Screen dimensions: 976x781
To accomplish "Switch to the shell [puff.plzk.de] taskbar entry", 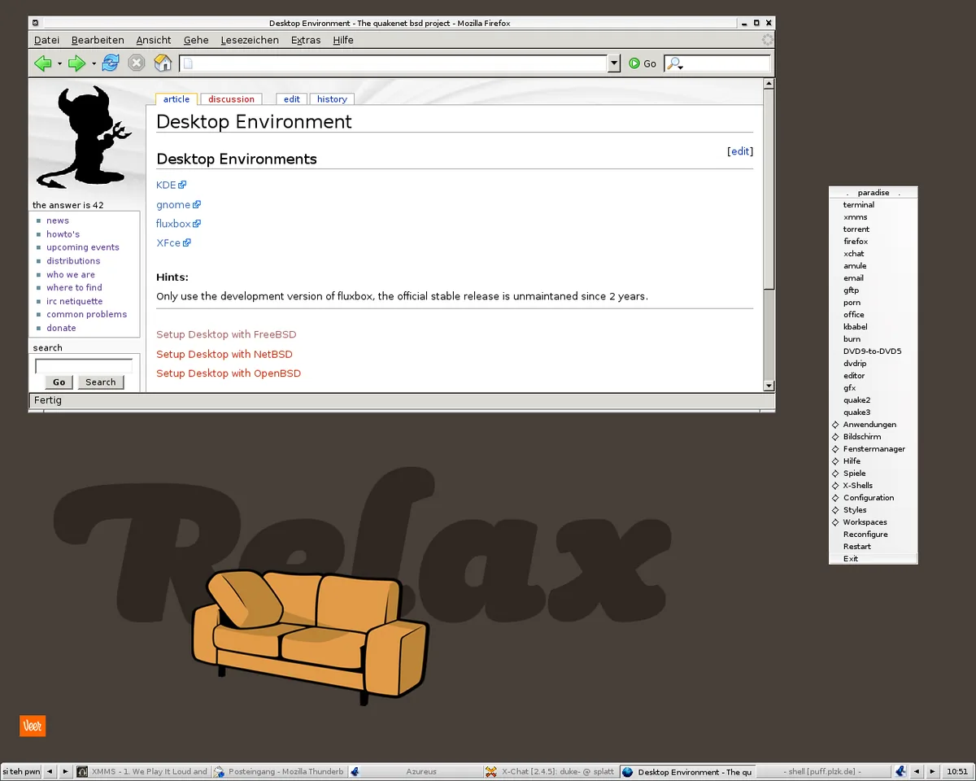I will pos(824,771).
